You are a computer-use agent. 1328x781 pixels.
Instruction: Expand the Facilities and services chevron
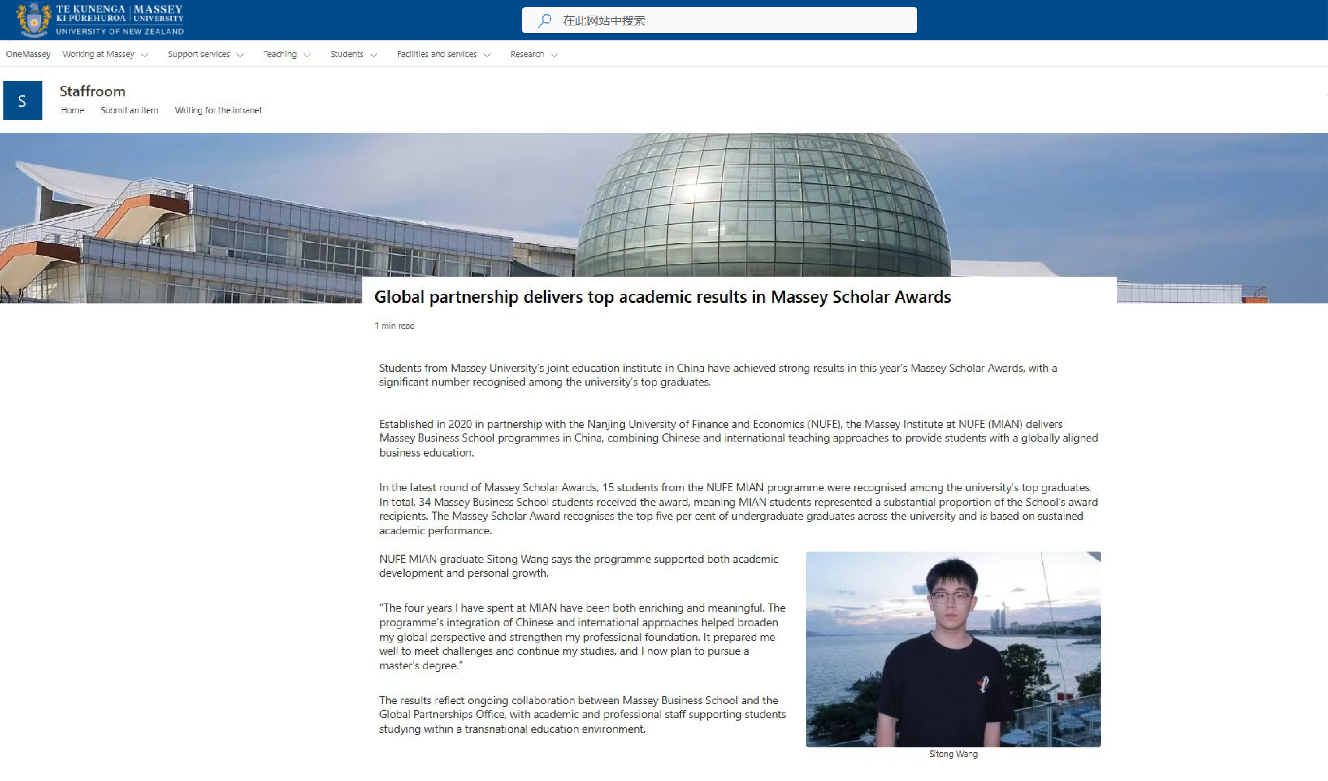(x=487, y=55)
